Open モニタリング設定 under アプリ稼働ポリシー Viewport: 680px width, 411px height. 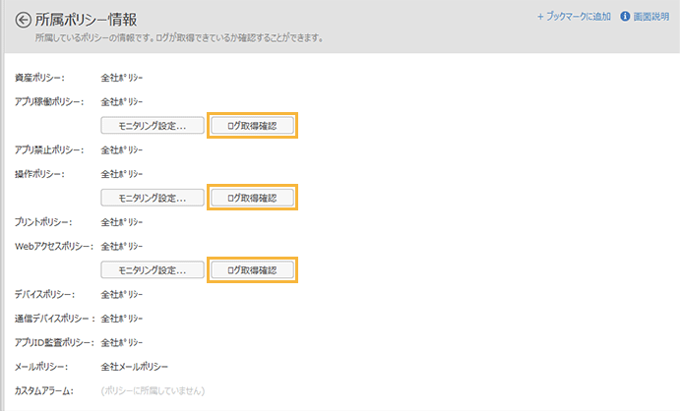point(153,126)
